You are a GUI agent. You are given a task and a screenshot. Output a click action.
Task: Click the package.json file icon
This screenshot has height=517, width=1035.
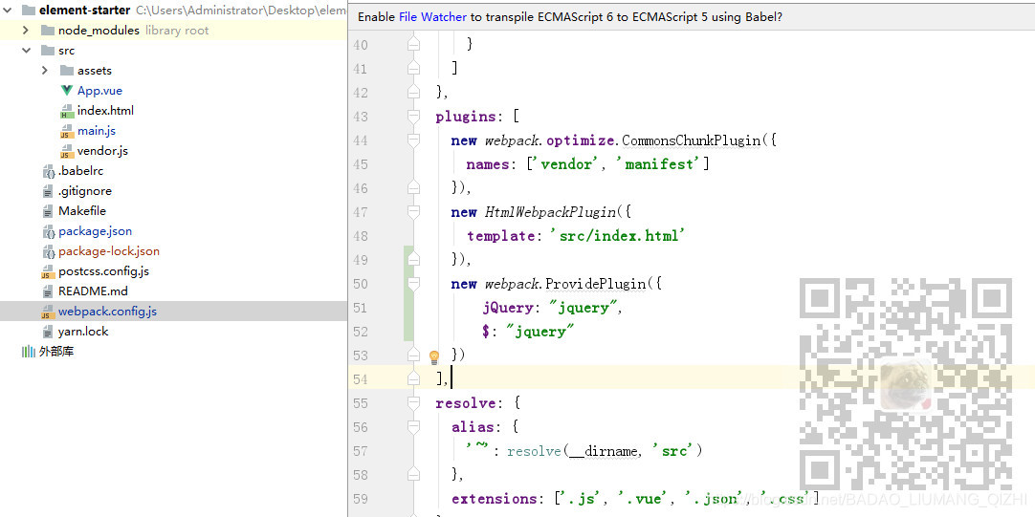[x=48, y=231]
